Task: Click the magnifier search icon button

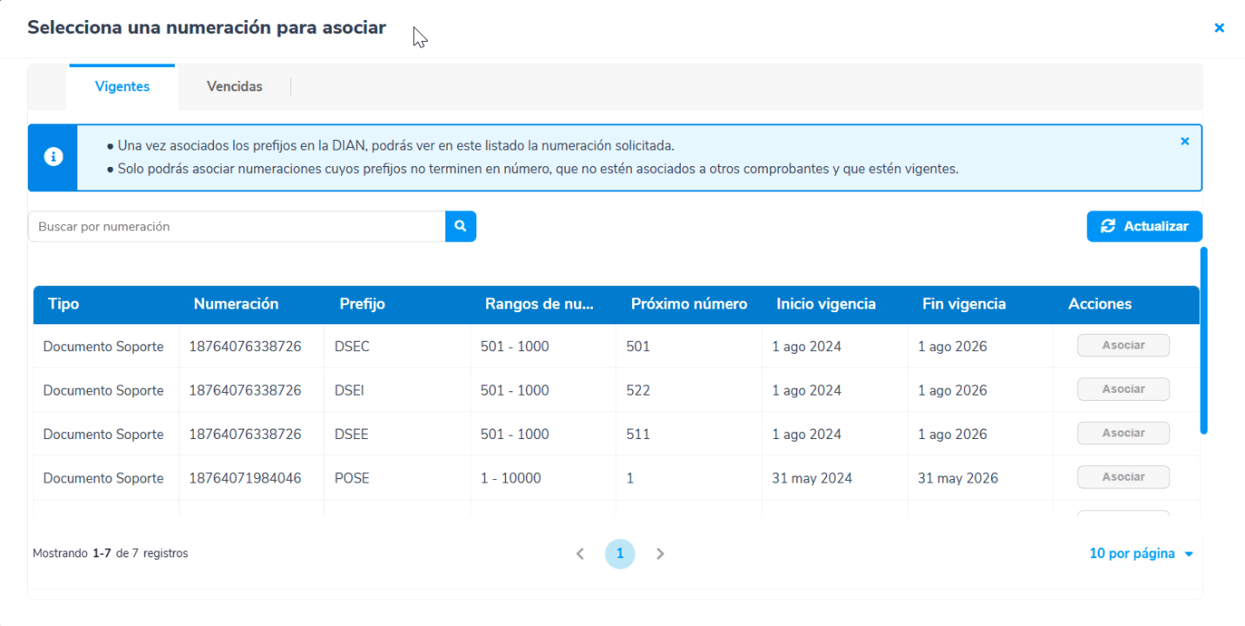Action: pos(460,226)
